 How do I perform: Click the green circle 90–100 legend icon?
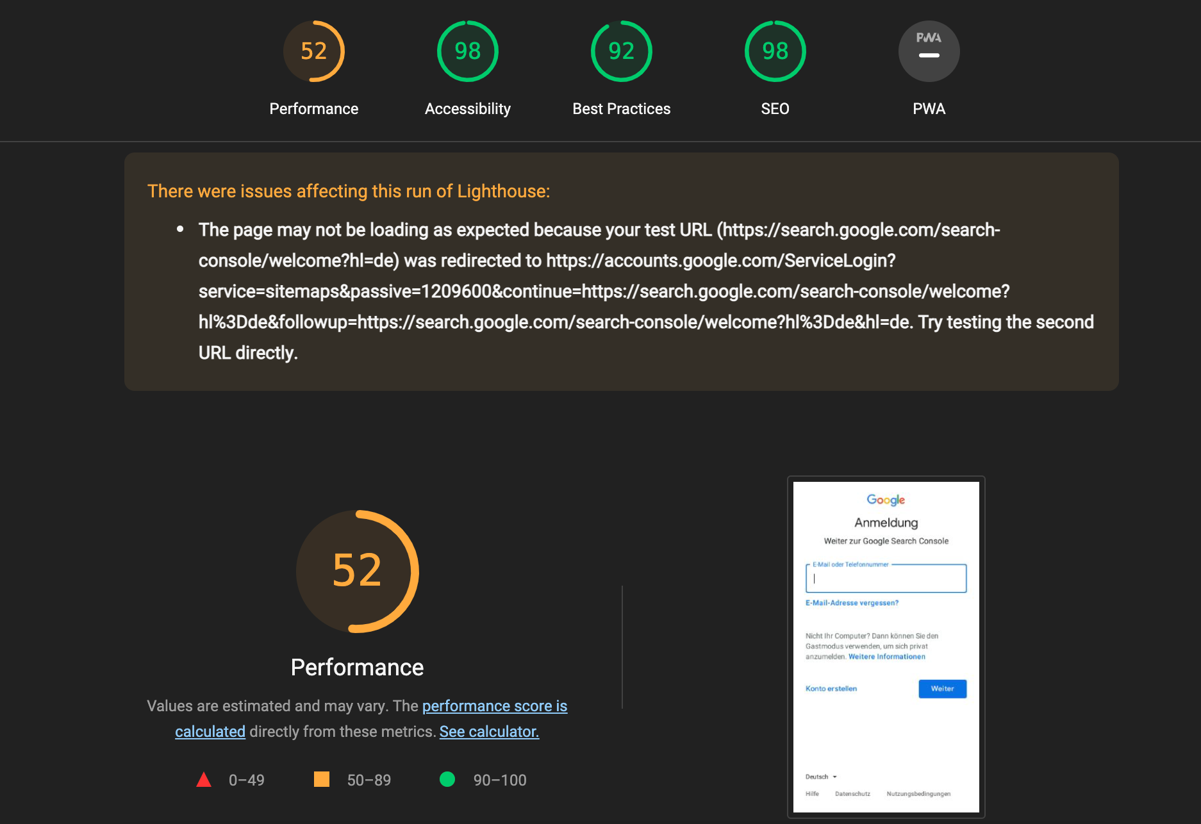(447, 779)
